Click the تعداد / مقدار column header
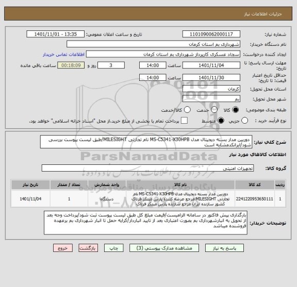The width and height of the screenshot is (297, 287). click(69, 185)
